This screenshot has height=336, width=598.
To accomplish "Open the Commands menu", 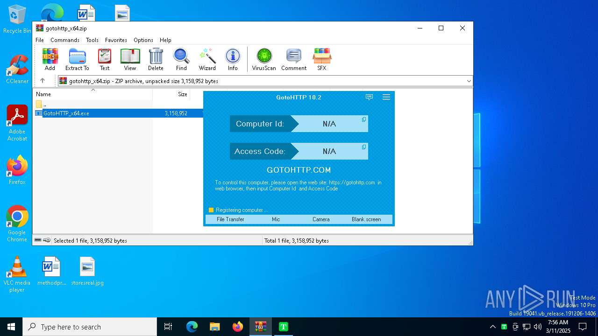I will point(65,40).
